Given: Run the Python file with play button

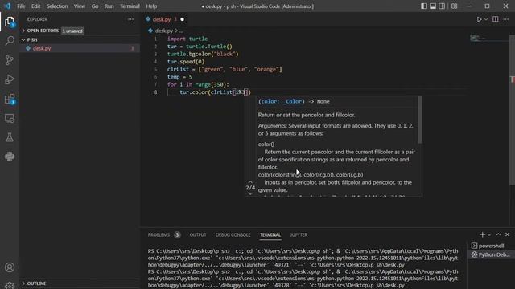Looking at the screenshot, I should [480, 19].
